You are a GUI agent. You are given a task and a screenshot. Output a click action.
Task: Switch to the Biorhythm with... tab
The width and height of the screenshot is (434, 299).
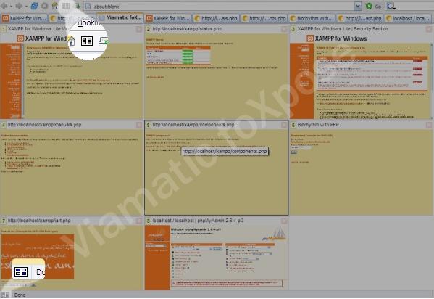coord(312,18)
